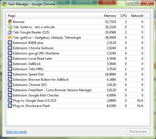Select the Plug-in: Shockwave Flash row
This screenshot has width=156, height=139.
(76, 106)
